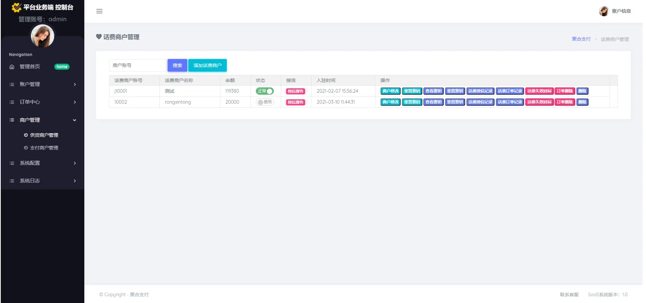This screenshot has width=646, height=303.
Task: Toggle off 正常 status for merchant j10001
Action: click(x=265, y=91)
